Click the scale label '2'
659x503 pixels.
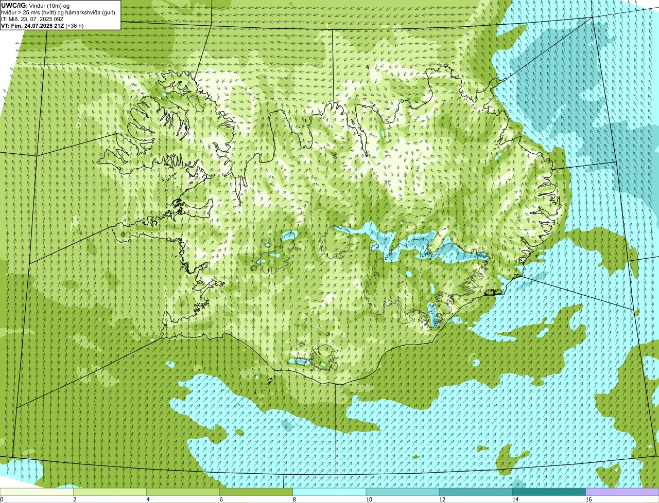tap(75, 499)
